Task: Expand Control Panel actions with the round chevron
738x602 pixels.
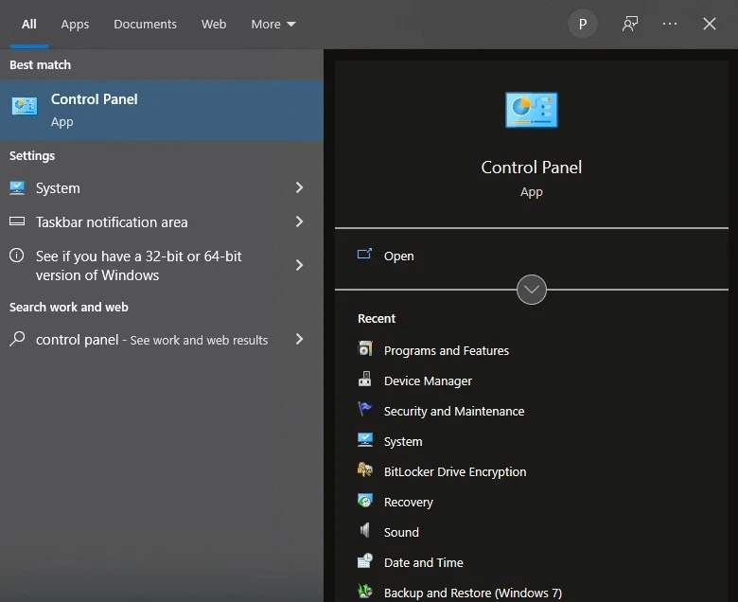Action: [532, 290]
